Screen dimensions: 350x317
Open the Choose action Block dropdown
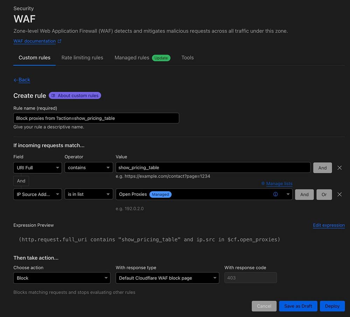62,278
